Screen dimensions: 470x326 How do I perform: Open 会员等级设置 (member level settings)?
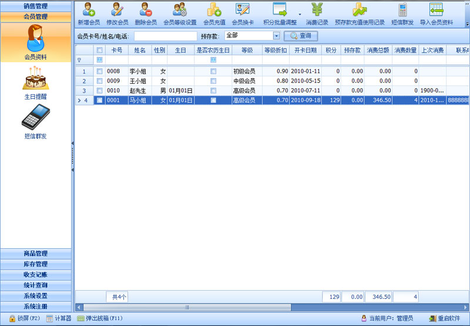pyautogui.click(x=179, y=10)
